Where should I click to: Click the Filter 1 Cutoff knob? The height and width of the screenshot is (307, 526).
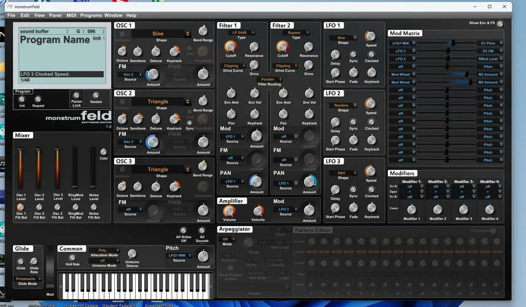230,46
